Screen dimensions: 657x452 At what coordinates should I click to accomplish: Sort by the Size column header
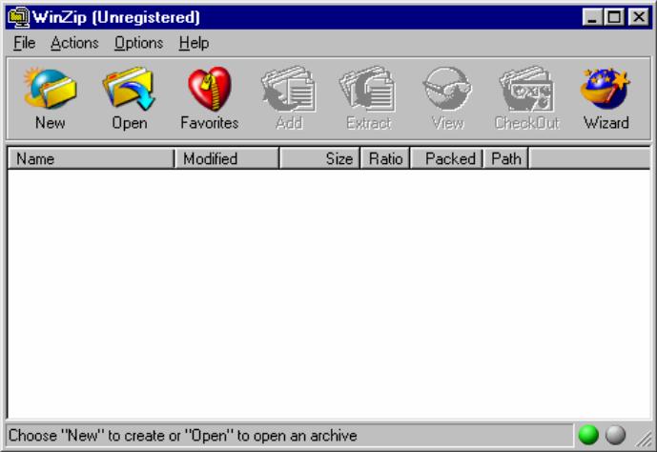pos(319,158)
